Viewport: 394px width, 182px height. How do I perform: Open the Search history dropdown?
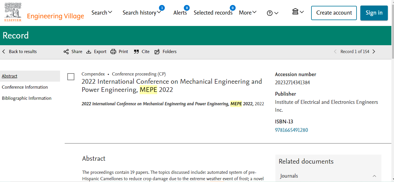click(142, 13)
